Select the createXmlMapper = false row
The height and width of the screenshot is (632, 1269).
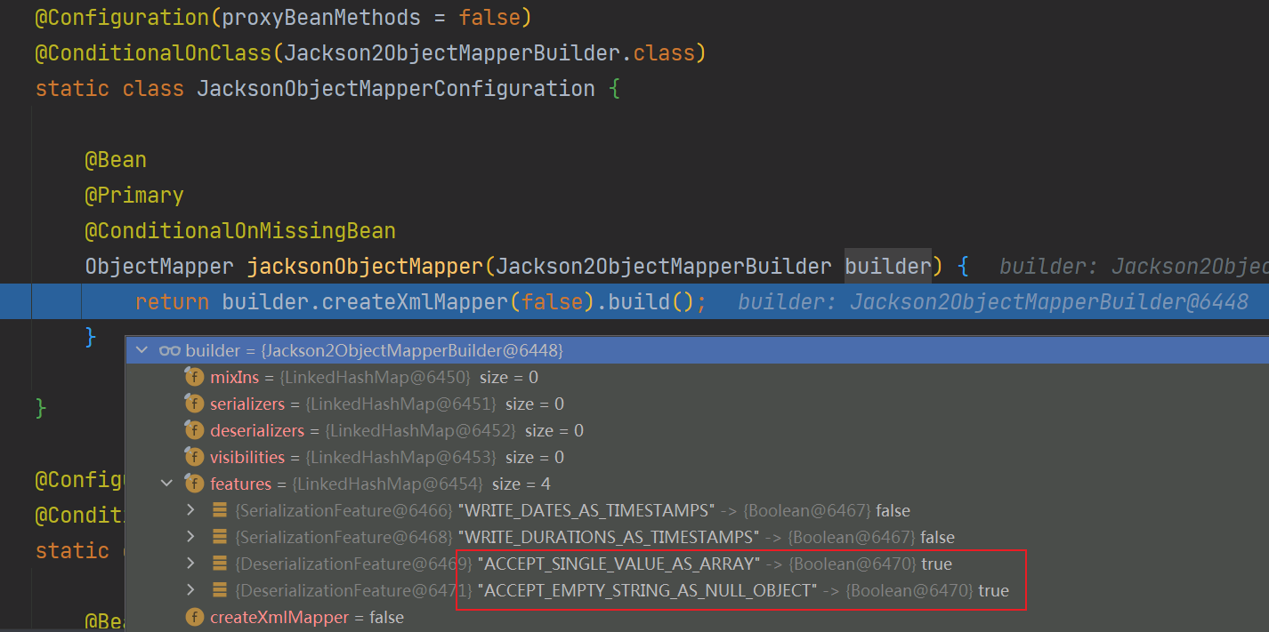[x=697, y=617]
